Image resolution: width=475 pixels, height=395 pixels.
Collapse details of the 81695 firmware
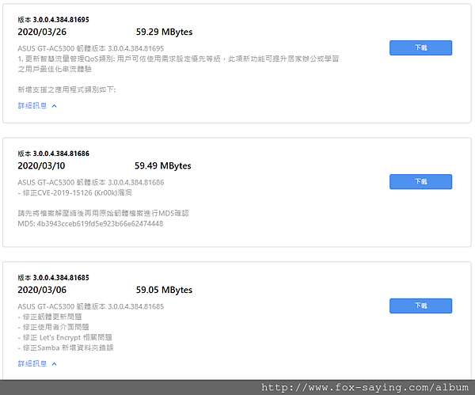point(37,106)
